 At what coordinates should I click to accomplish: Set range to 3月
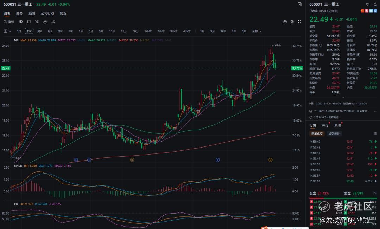click(x=213, y=31)
